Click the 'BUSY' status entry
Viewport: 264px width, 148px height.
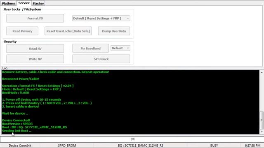[x=214, y=146]
